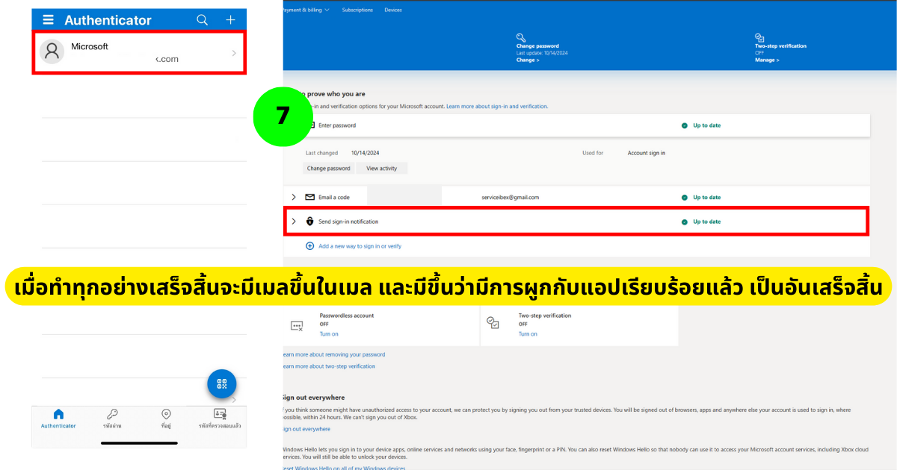This screenshot has height=470, width=897.
Task: Click 'Account sign in' used-for value
Action: pos(647,153)
